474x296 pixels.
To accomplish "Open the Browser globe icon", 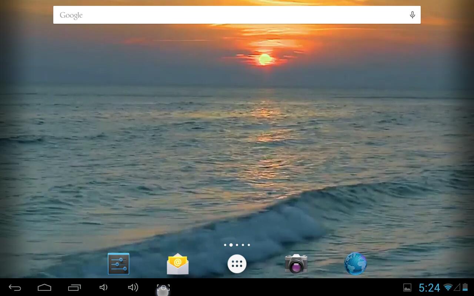I will (x=355, y=264).
